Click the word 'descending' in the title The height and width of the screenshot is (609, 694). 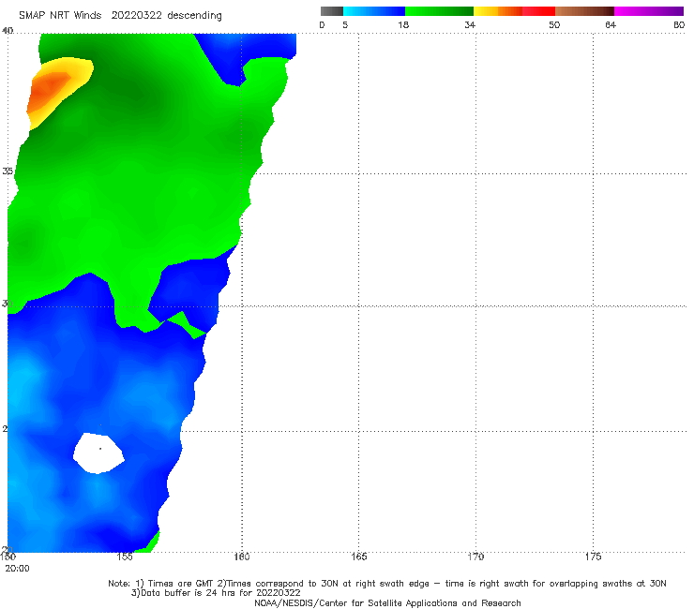tap(195, 16)
